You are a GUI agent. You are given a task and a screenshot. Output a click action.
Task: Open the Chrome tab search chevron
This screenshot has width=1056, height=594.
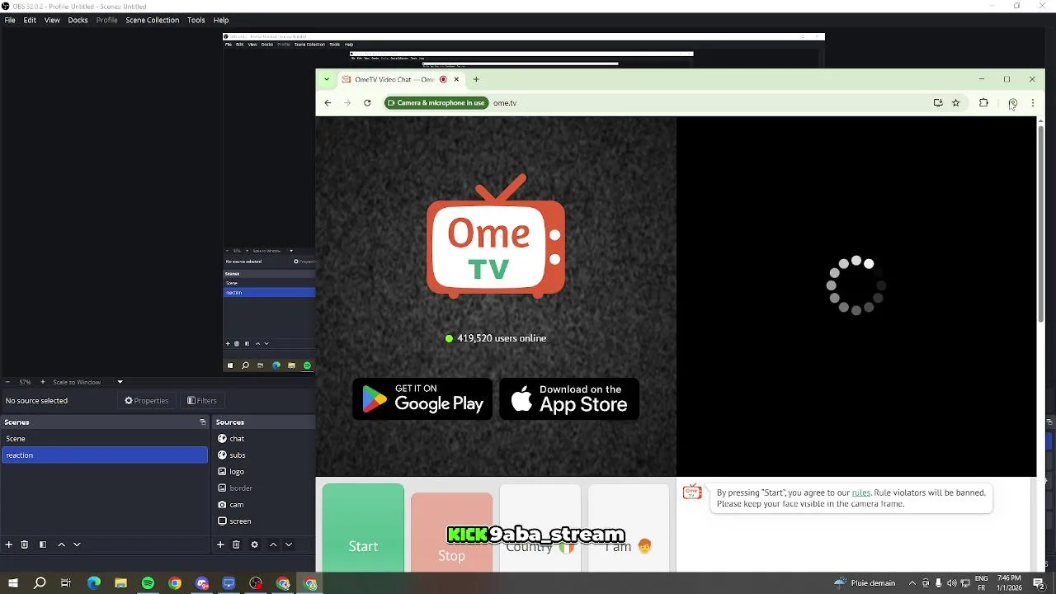coord(327,79)
